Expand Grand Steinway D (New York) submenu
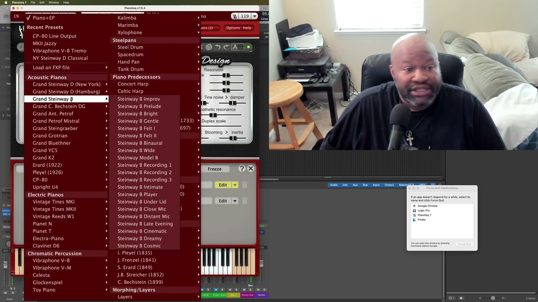The width and height of the screenshot is (538, 302). [x=67, y=84]
